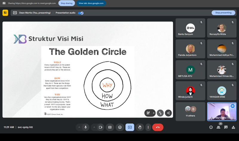Screen dimensions: 239x141
Task: Click Stop presenting button
Action: tap(223, 13)
